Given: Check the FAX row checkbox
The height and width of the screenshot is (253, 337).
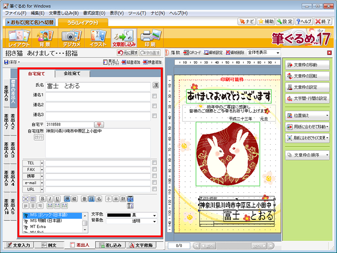Looking at the screenshot, I should pos(155,169).
